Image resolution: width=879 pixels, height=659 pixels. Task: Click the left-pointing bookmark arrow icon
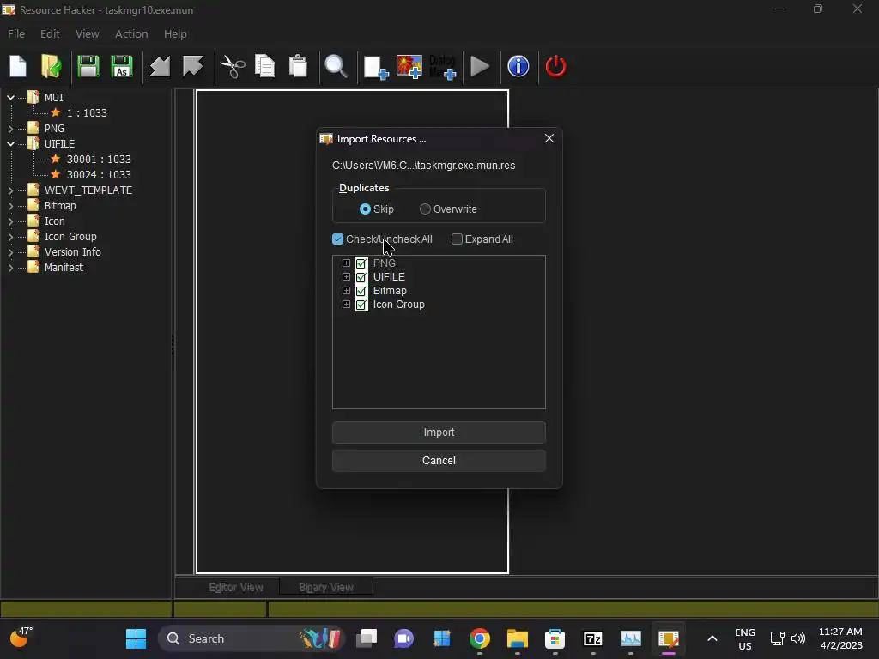pyautogui.click(x=160, y=67)
